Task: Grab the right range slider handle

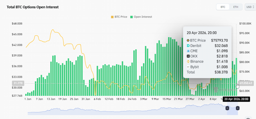Action: (x=238, y=108)
